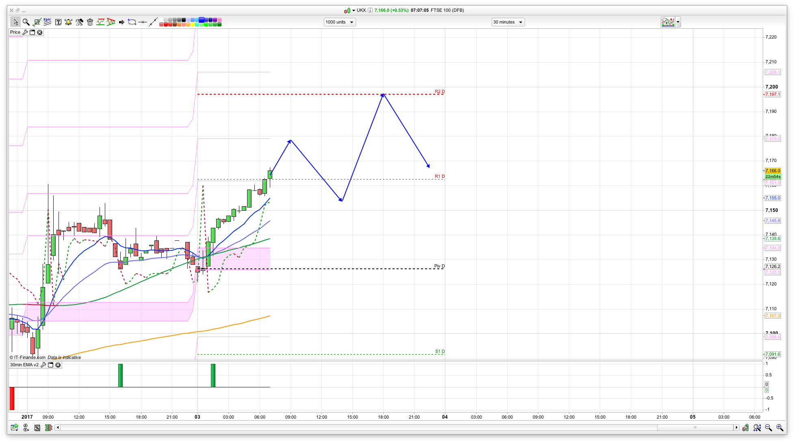The image size is (794, 443).
Task: Select the black arrow drawing tool
Action: tap(121, 22)
